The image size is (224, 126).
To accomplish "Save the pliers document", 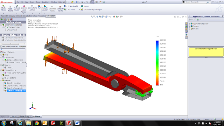I will coord(77,2).
